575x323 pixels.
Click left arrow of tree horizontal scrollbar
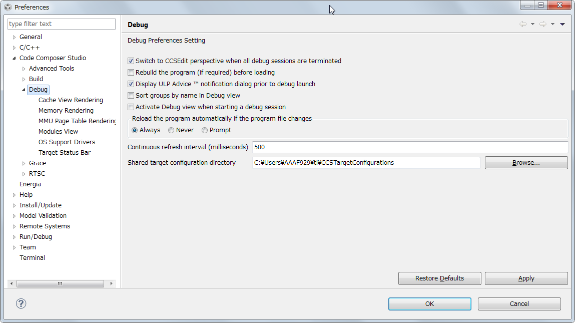pos(12,283)
